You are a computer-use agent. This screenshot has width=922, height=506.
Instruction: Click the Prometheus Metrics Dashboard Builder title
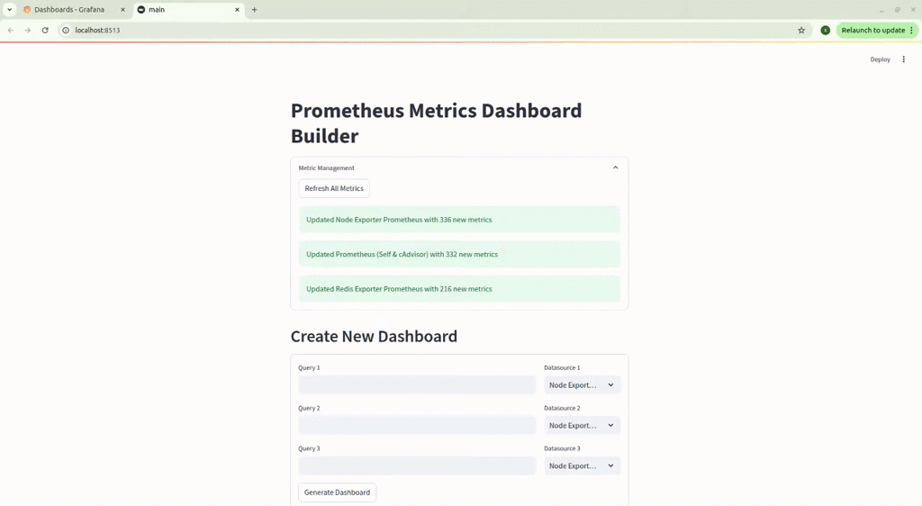coord(437,122)
